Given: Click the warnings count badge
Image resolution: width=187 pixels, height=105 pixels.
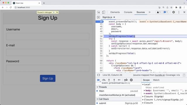Looking at the screenshot, I should (159, 12).
